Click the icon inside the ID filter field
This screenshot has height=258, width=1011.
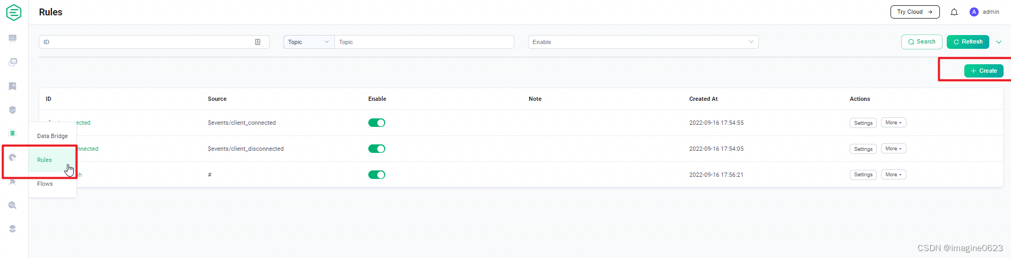[258, 42]
